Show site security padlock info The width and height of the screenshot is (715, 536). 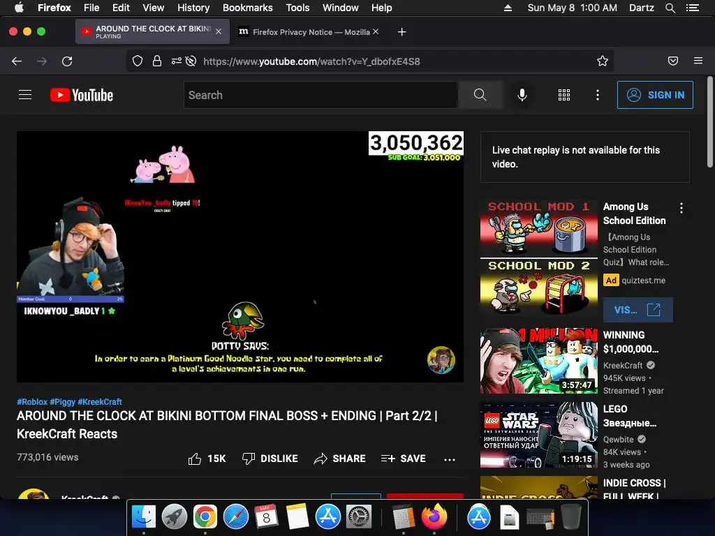pyautogui.click(x=157, y=61)
